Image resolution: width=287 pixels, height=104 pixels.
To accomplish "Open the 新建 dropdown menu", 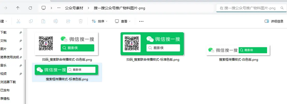I will [x=3, y=21].
